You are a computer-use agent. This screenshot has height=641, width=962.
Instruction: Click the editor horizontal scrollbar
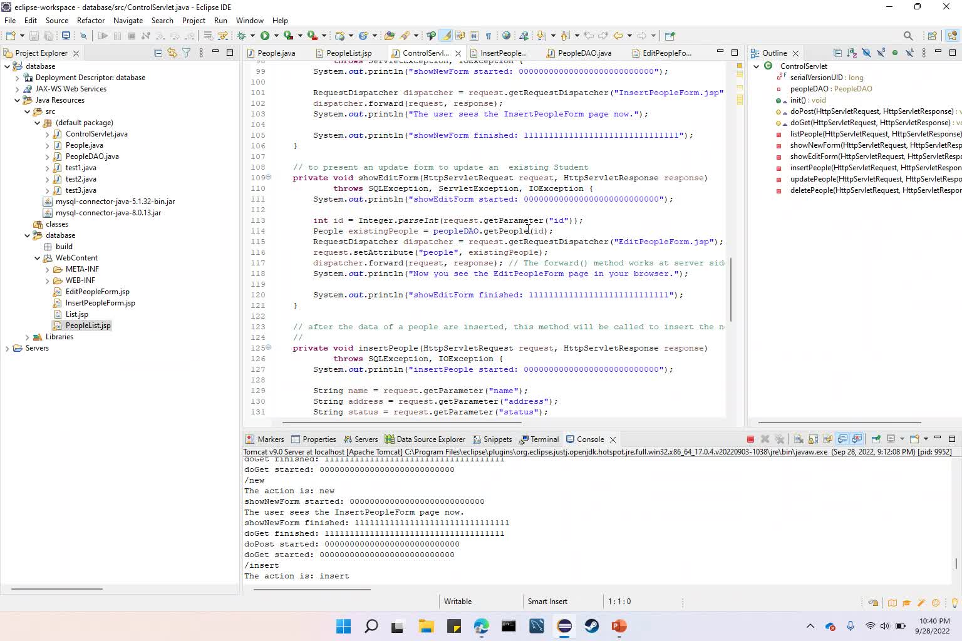pyautogui.click(x=402, y=423)
